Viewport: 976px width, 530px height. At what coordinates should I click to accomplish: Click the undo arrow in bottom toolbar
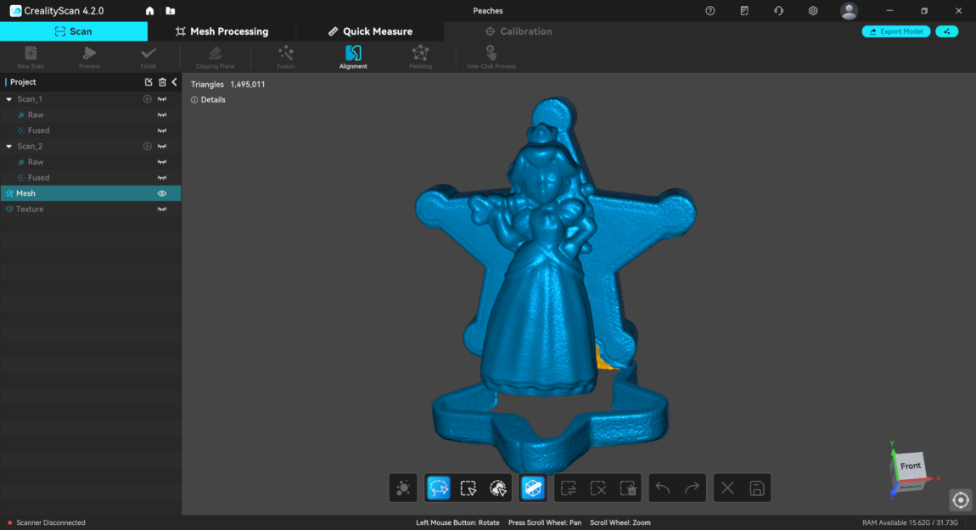click(663, 488)
